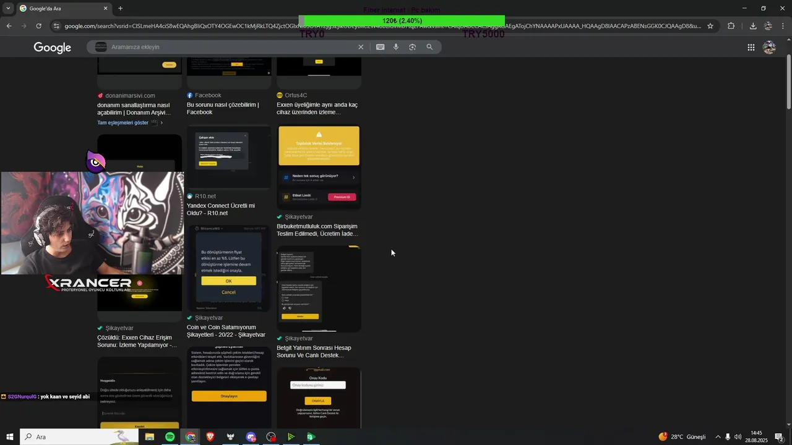The image size is (792, 445).
Task: Close the Google'da Ara tab
Action: (105, 8)
